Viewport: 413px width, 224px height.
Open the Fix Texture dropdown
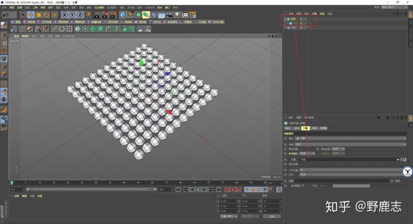click(338, 149)
